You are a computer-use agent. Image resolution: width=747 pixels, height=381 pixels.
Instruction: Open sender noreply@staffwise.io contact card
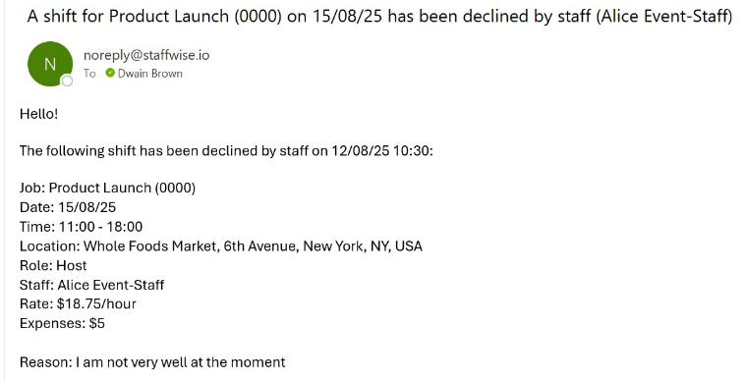pyautogui.click(x=146, y=55)
